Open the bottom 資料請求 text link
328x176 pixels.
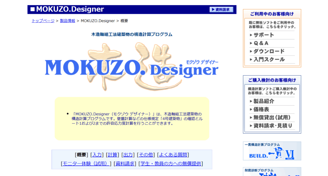coord(125,163)
